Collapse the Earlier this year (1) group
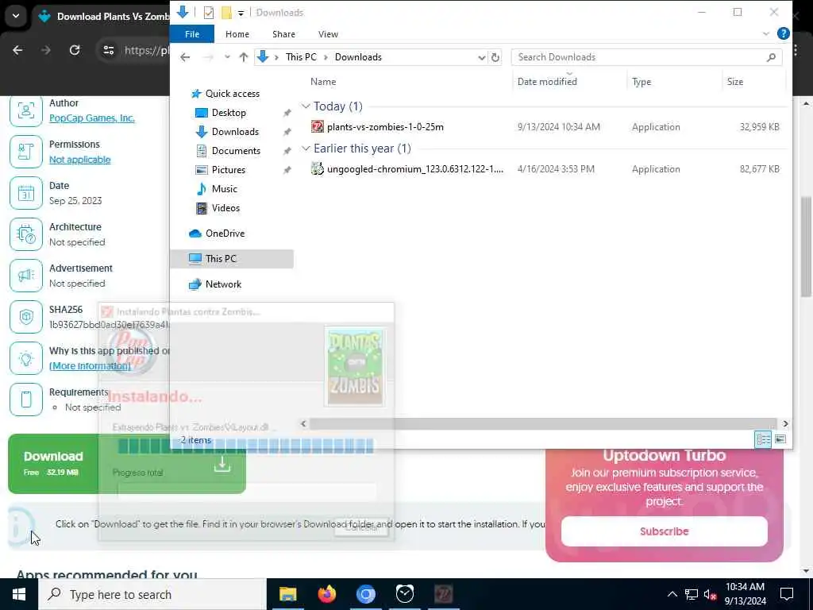813x610 pixels. click(306, 149)
